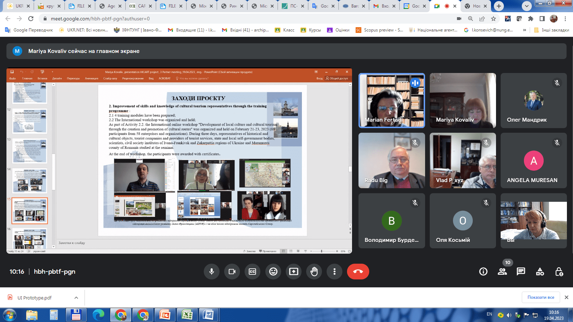Open meeting details info icon
573x322 pixels.
click(483, 272)
